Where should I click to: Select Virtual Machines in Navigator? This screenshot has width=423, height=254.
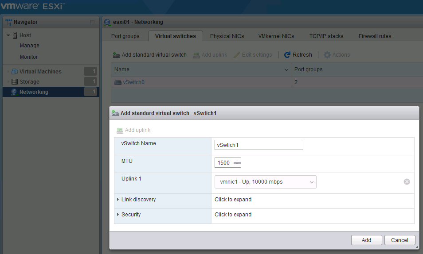click(40, 71)
